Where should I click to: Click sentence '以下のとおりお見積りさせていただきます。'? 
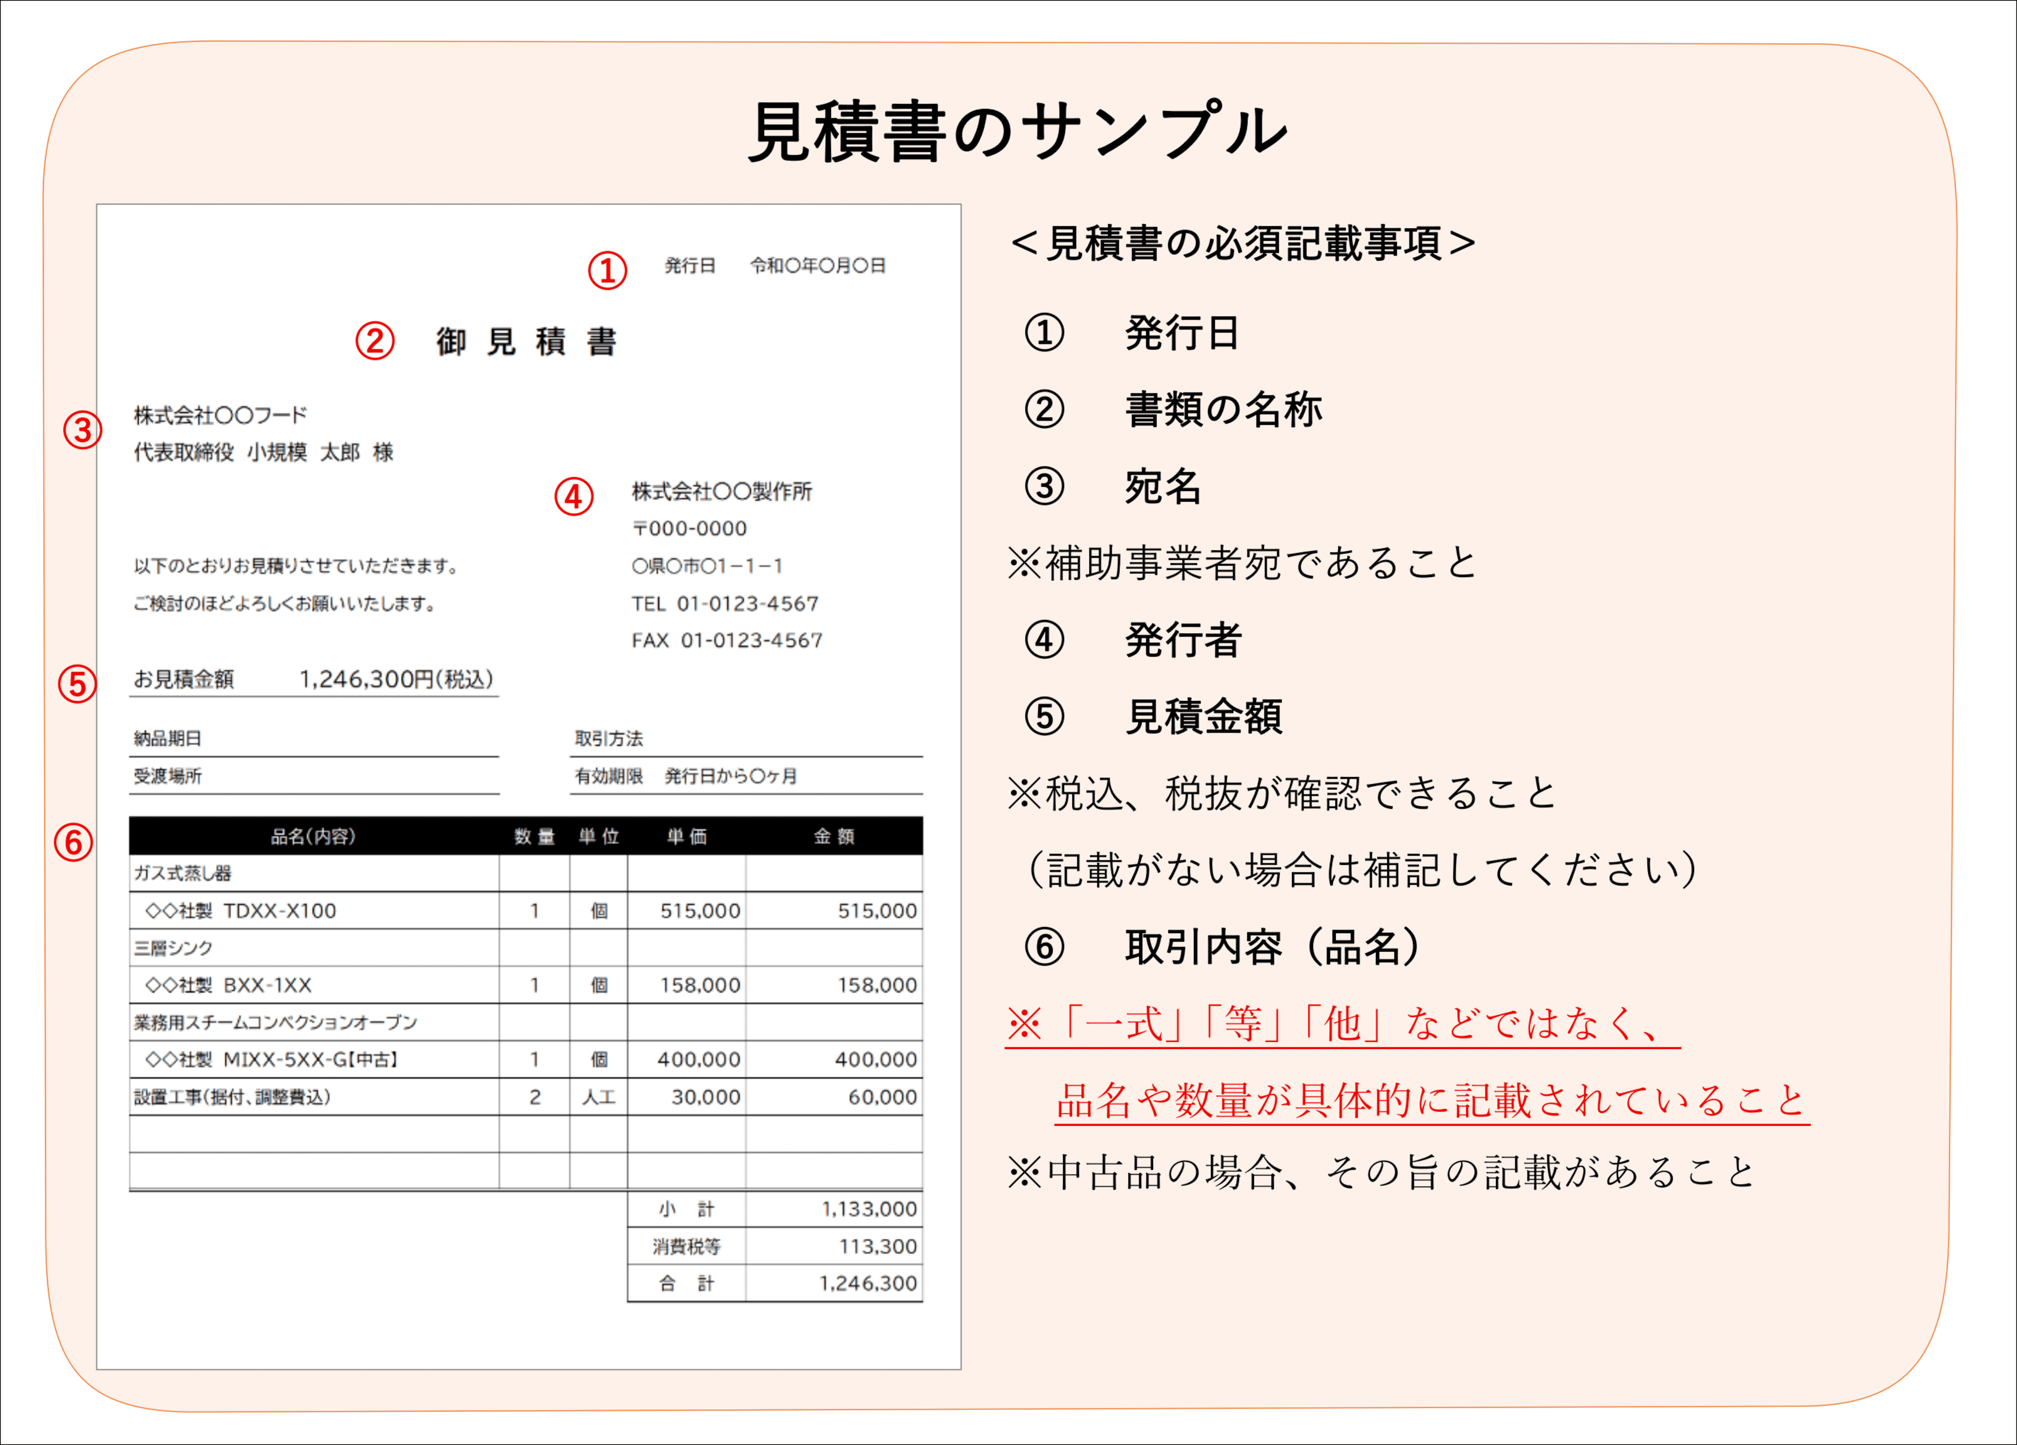296,566
